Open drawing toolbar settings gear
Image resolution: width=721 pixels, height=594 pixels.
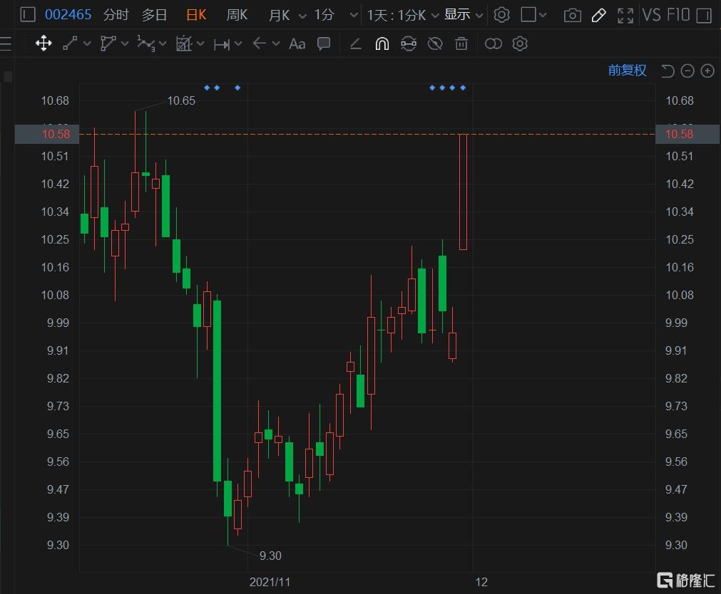(x=520, y=43)
